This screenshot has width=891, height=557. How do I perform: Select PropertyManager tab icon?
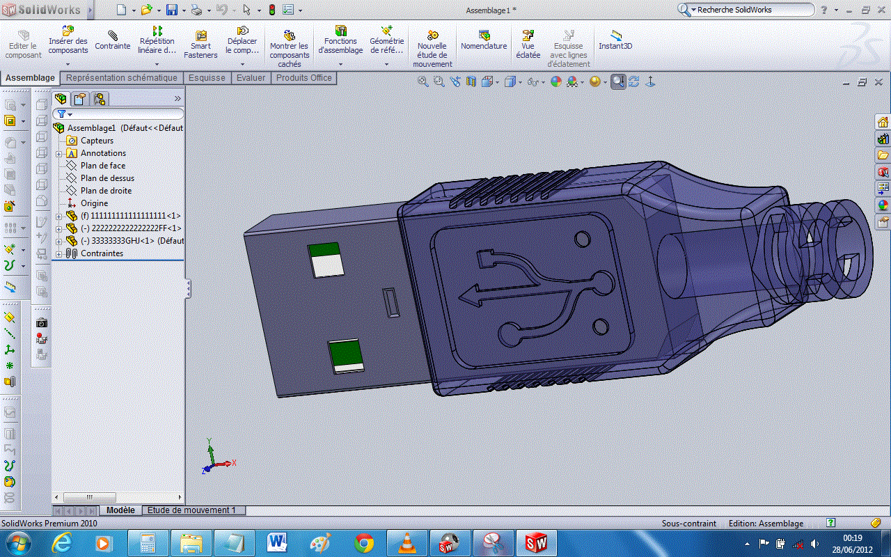coord(80,99)
